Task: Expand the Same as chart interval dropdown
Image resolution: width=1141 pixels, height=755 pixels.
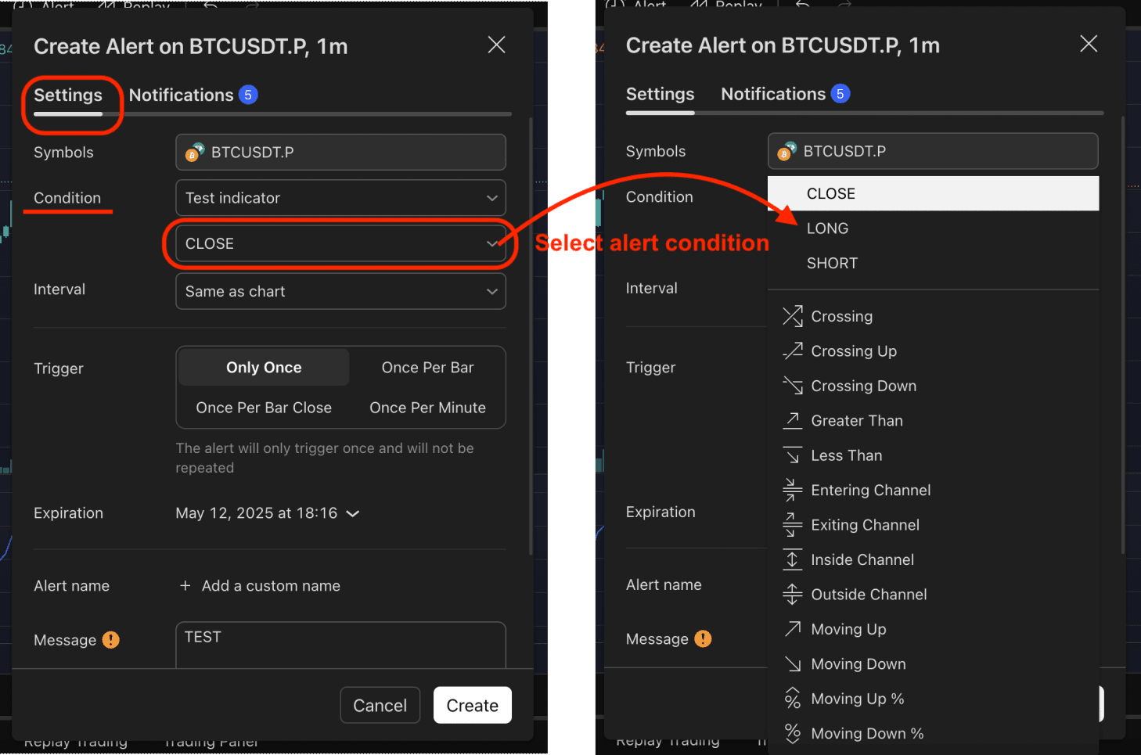Action: (340, 291)
